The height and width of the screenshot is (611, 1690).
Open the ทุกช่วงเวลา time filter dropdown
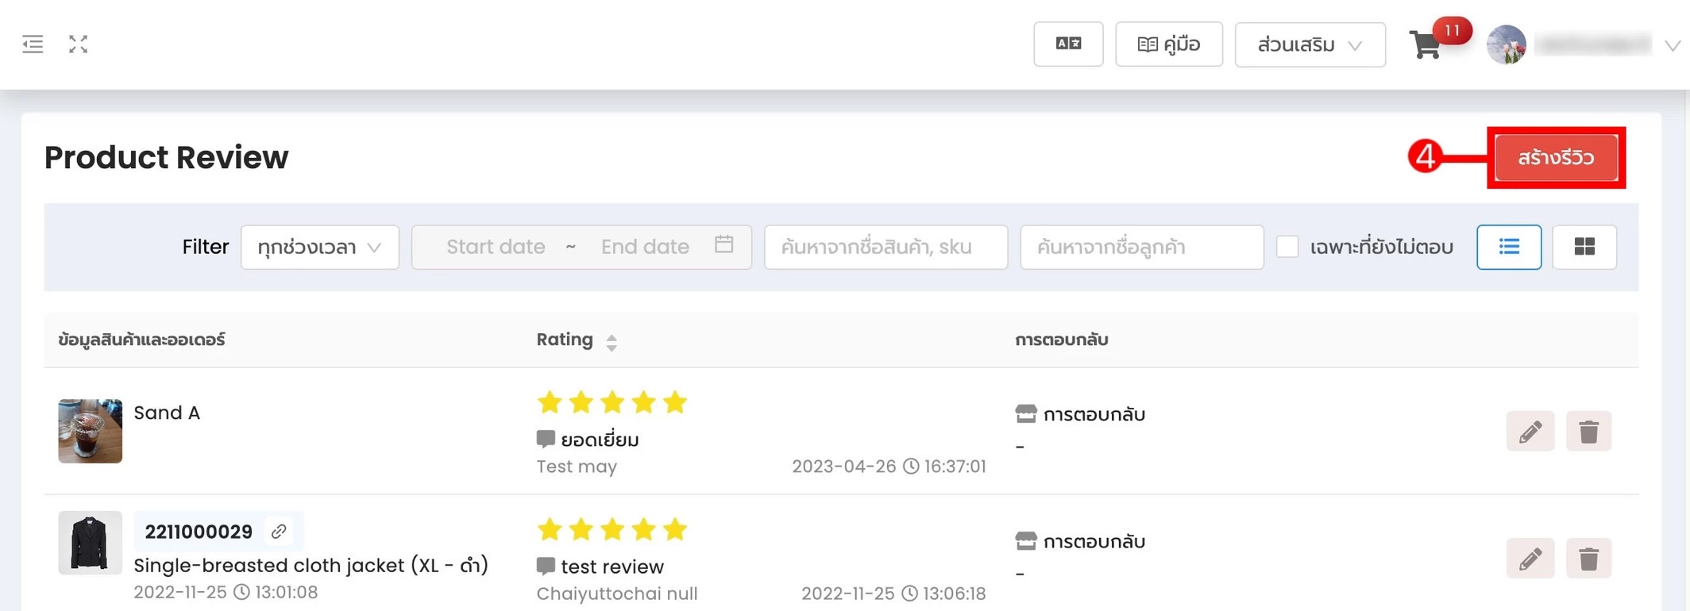point(318,247)
